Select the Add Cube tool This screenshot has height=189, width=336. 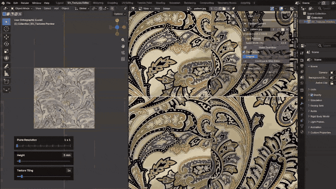tap(7, 82)
